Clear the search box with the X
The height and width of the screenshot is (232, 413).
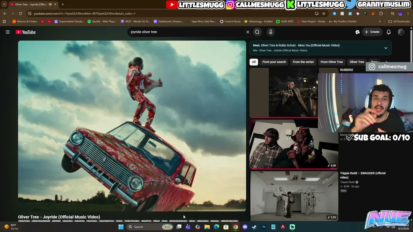(x=248, y=32)
